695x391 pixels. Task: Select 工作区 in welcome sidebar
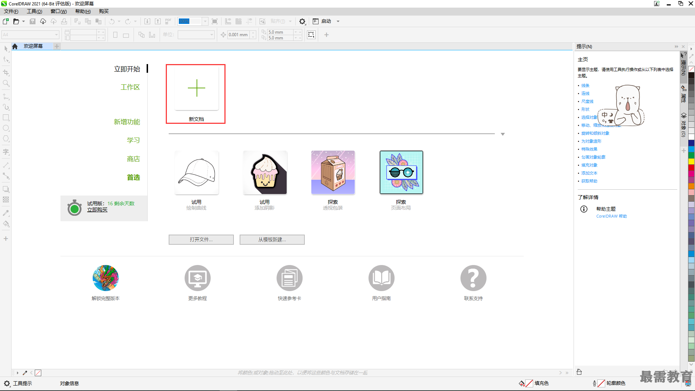click(x=130, y=87)
